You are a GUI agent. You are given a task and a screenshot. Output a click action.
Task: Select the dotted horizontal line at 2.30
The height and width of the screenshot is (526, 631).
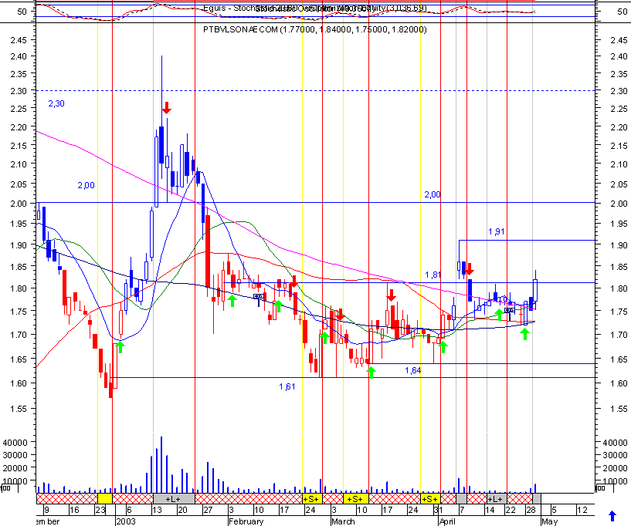[315, 91]
